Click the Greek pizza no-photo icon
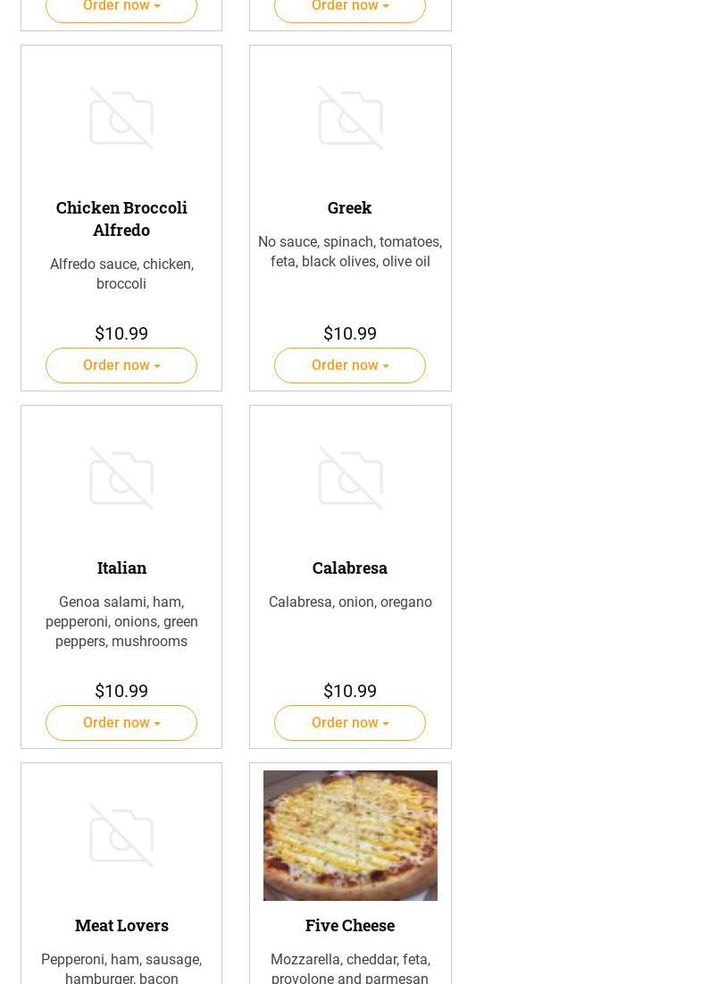Image resolution: width=701 pixels, height=984 pixels. 350,118
